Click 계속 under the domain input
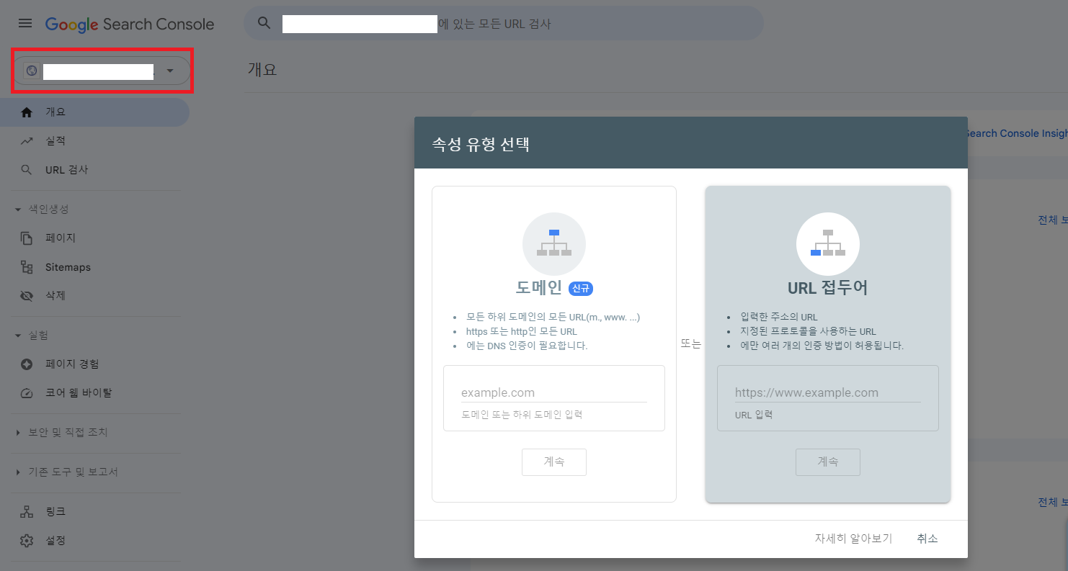Image resolution: width=1068 pixels, height=571 pixels. [x=553, y=462]
